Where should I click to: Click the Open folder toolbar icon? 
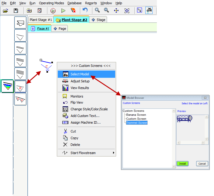[5, 11]
